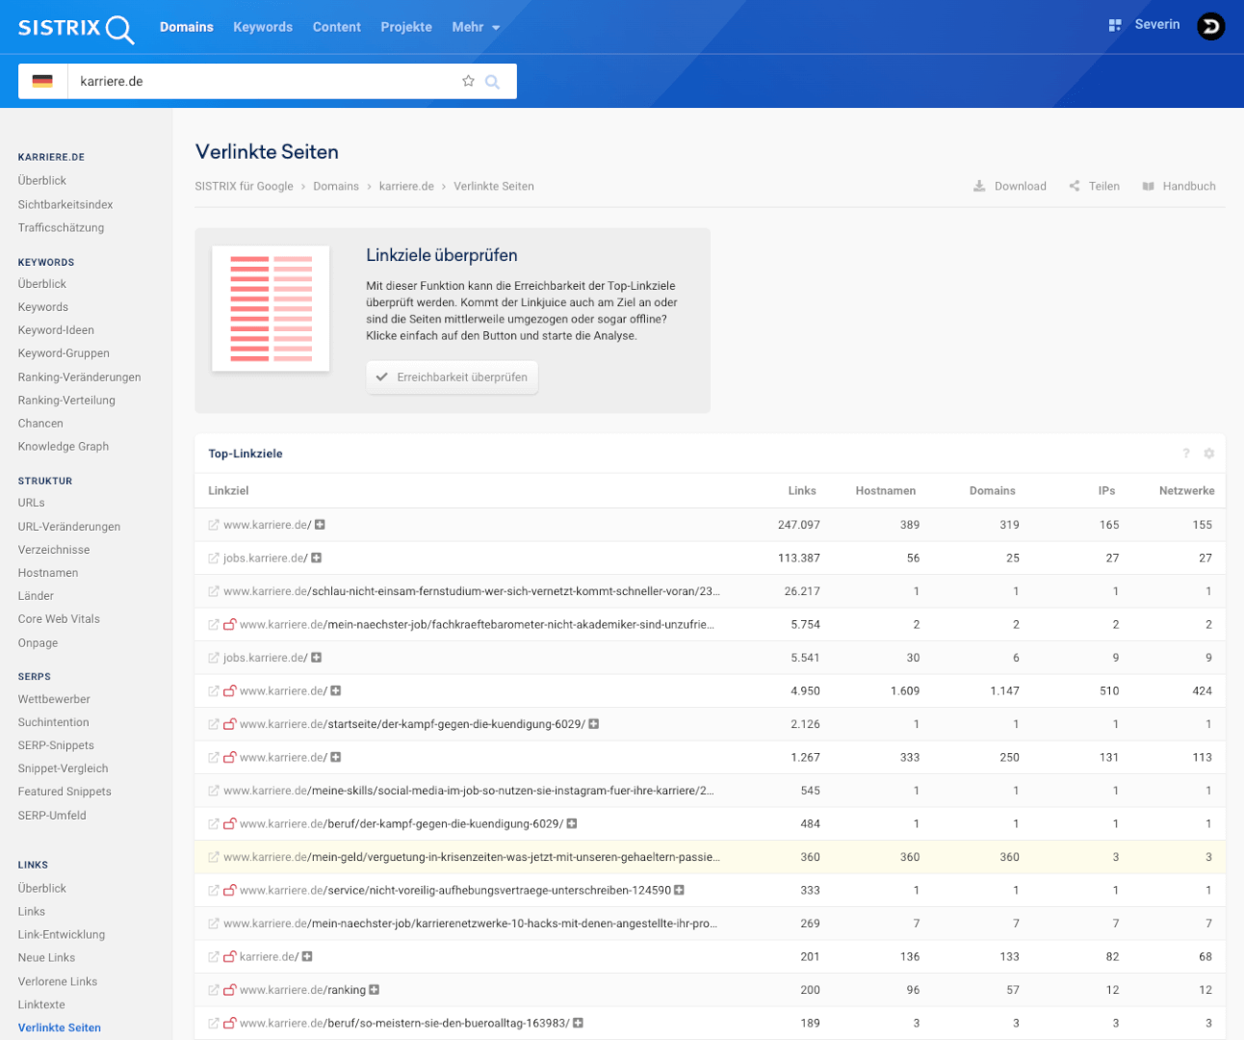Screen dimensions: 1244x1040
Task: Open the Keywords top menu
Action: pos(263,27)
